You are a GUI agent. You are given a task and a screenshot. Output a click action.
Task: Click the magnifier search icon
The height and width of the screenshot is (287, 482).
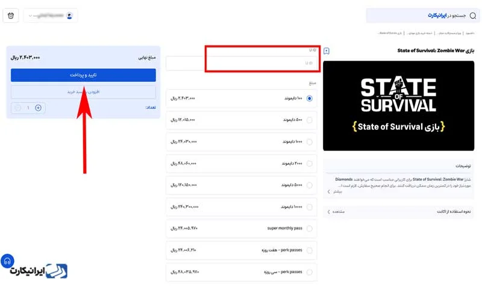pos(473,16)
